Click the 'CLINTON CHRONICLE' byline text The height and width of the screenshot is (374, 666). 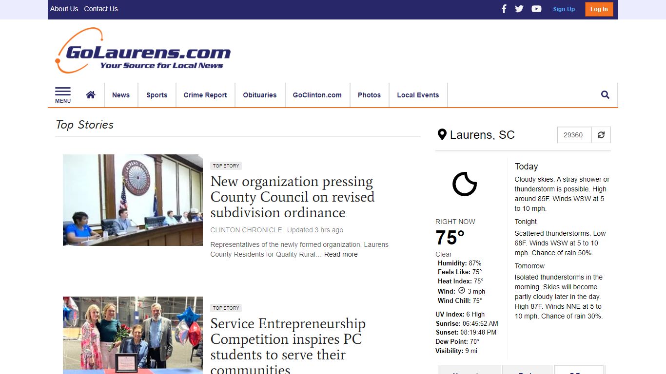[x=246, y=230]
